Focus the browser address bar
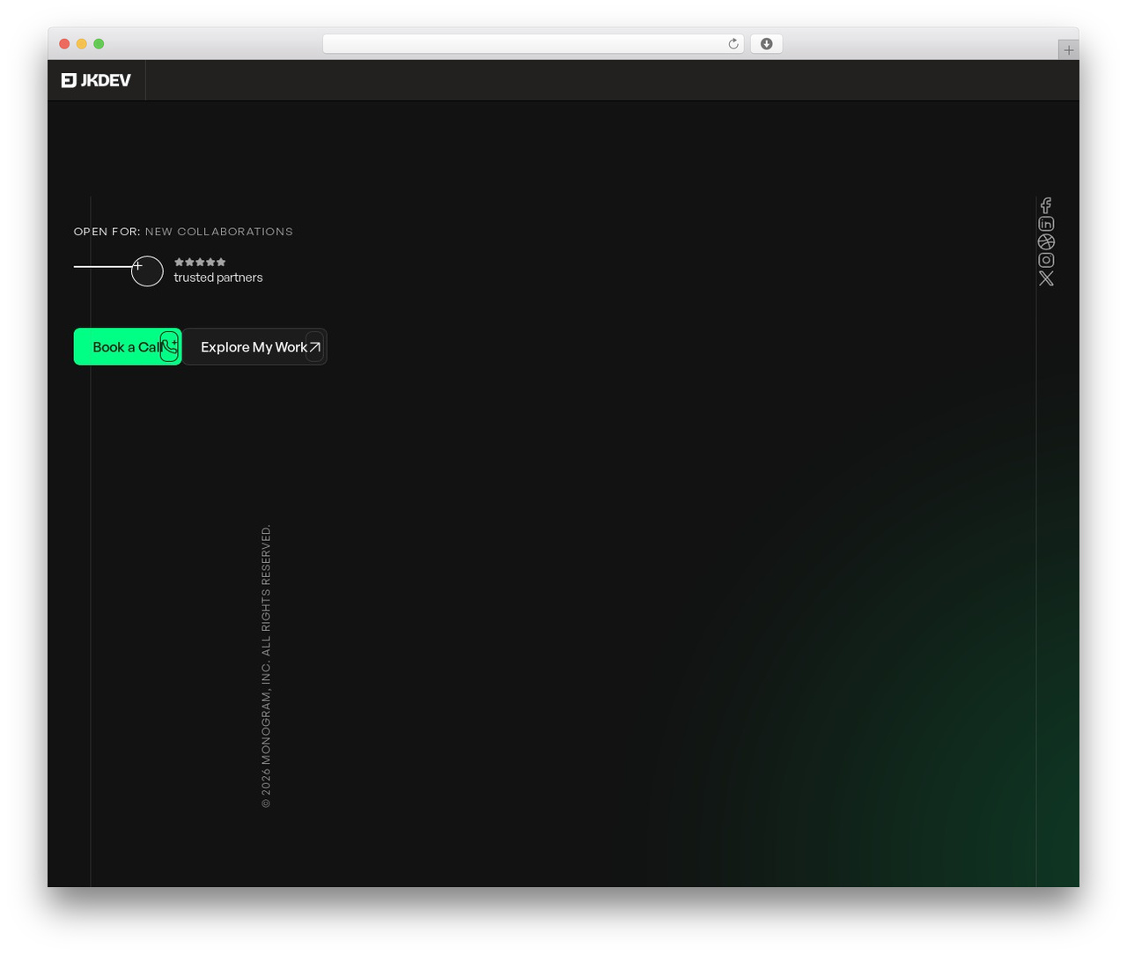Viewport: 1127px width, 955px height. click(x=533, y=44)
